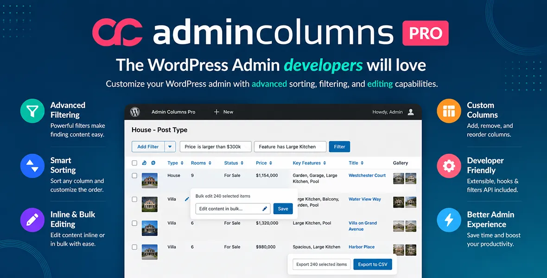This screenshot has height=278, width=547.
Task: Click the Save button in bulk edit popup
Action: (x=283, y=209)
